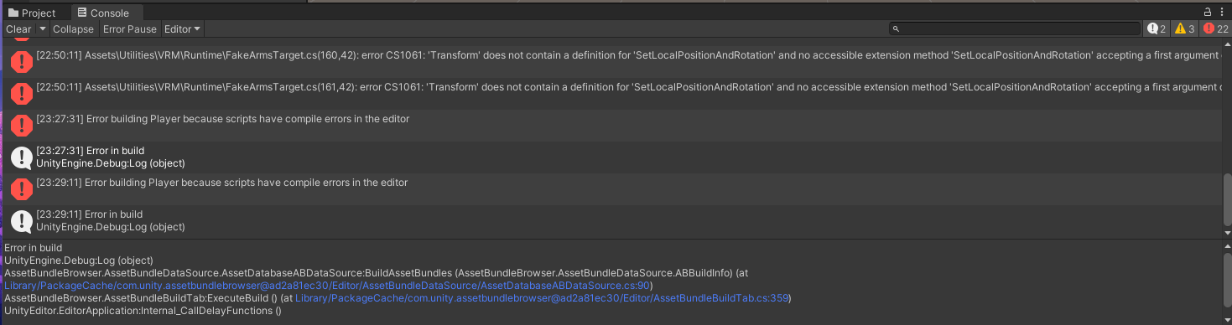Click error icon of 23:29:11 build player message

click(x=21, y=188)
